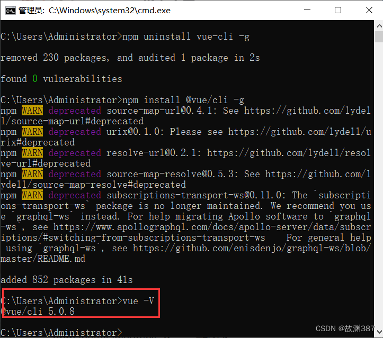Viewport: 383px width, 338px height.
Task: Click 'added 852 packages in 41s' line
Action: click(66, 280)
